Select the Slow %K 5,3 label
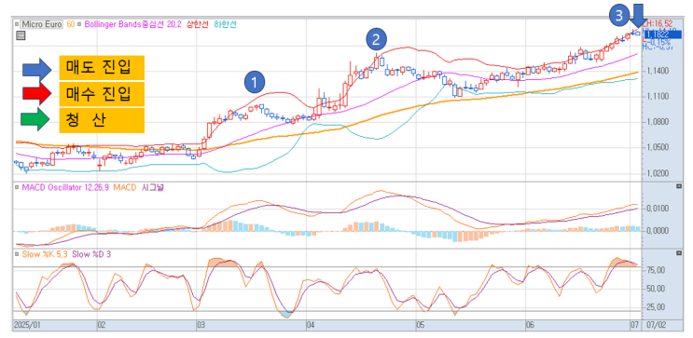 coord(45,254)
